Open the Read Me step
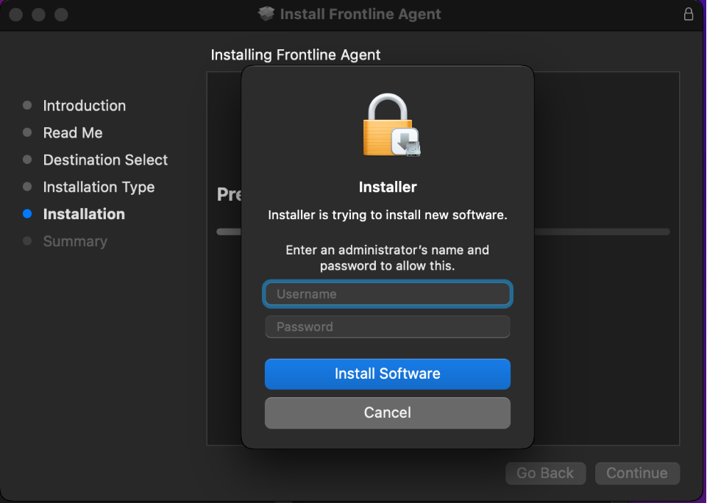Viewport: 707px width, 503px height. click(73, 133)
